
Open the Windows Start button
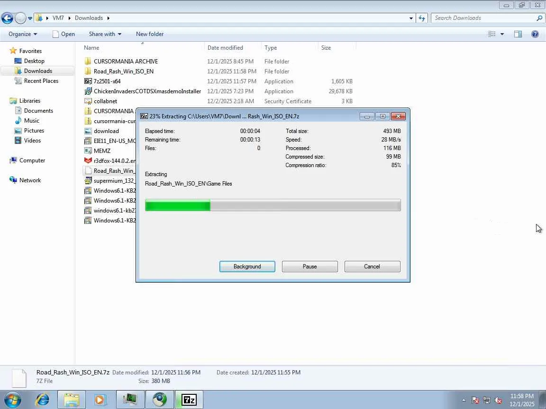click(x=12, y=400)
